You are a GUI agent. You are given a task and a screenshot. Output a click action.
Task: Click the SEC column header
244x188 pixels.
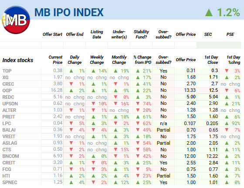tap(208, 35)
